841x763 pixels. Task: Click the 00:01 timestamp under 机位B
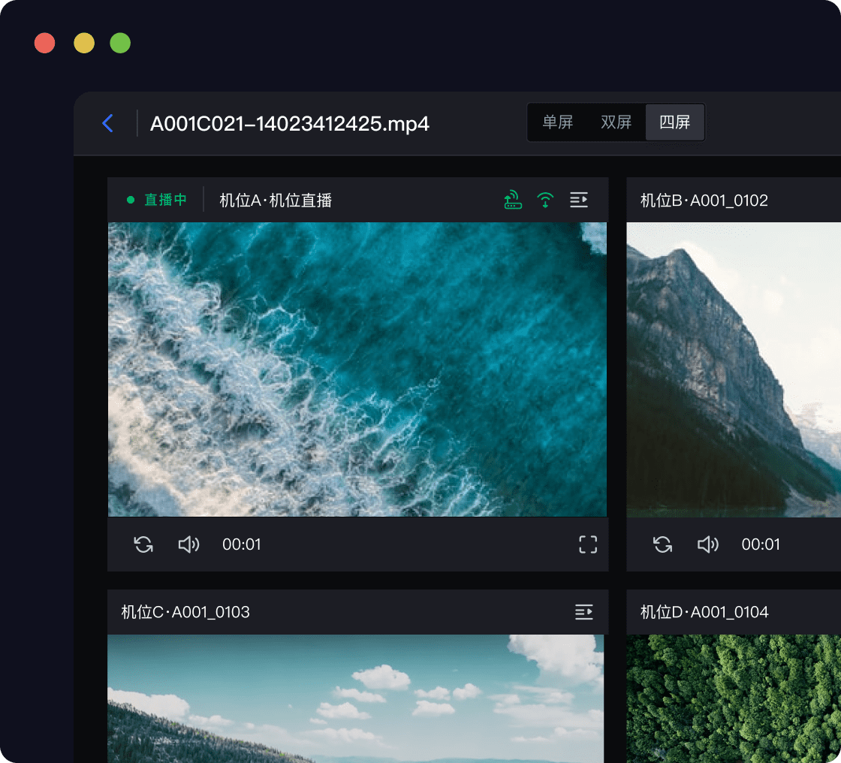click(761, 544)
